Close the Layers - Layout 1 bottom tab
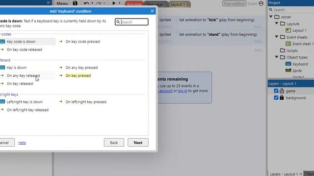 (301, 174)
